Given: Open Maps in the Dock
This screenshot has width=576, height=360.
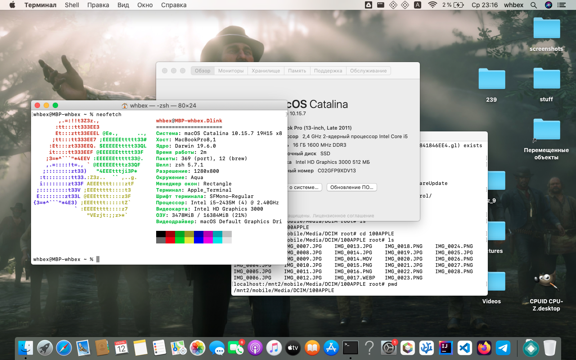Looking at the screenshot, I should pyautogui.click(x=178, y=348).
